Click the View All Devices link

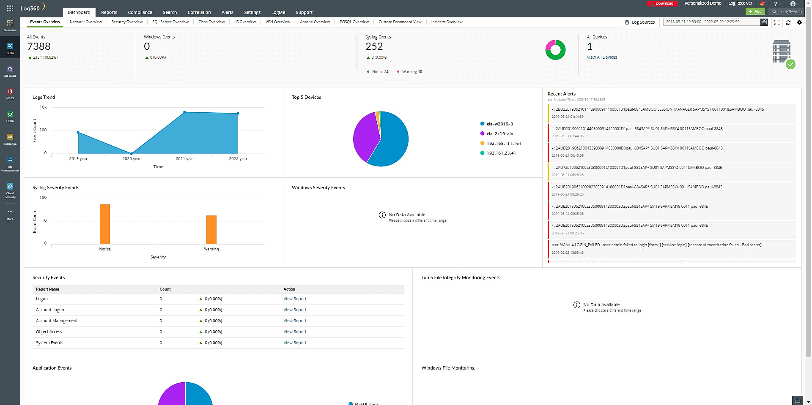[602, 57]
